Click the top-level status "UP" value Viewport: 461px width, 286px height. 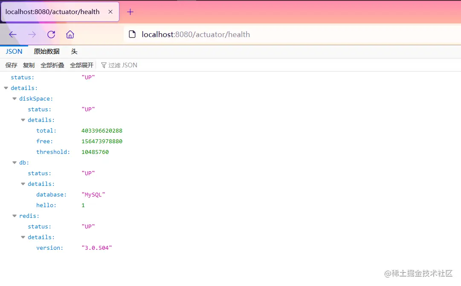[88, 77]
